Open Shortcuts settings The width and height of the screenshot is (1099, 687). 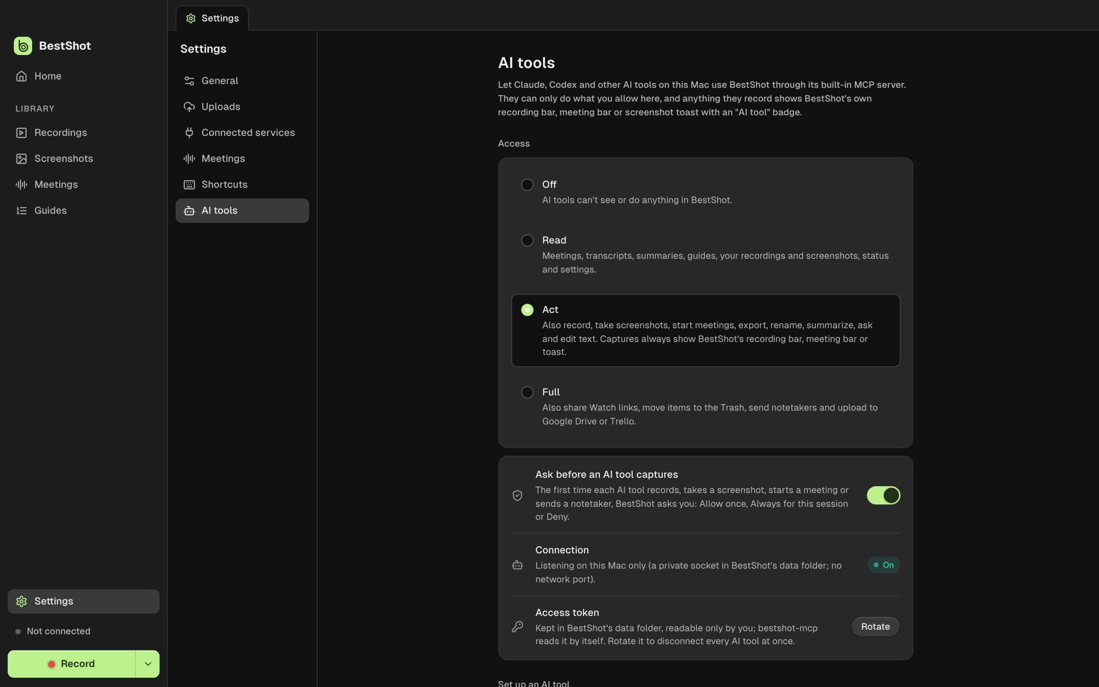pos(242,185)
